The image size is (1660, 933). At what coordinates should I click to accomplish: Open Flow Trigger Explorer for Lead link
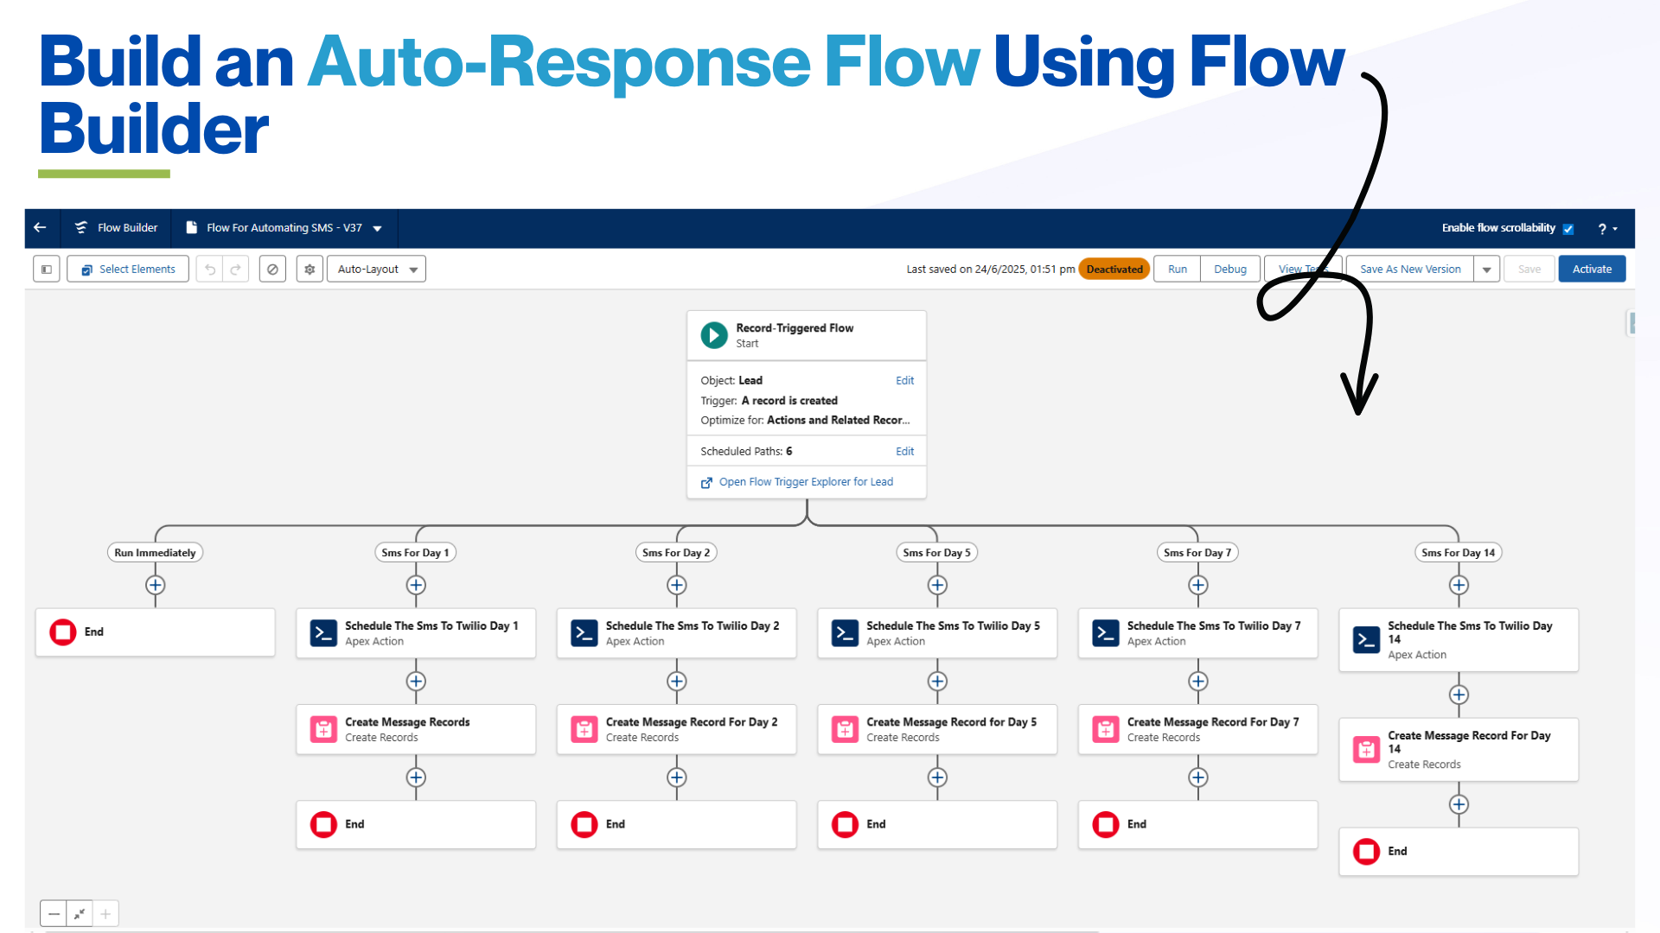tap(805, 482)
